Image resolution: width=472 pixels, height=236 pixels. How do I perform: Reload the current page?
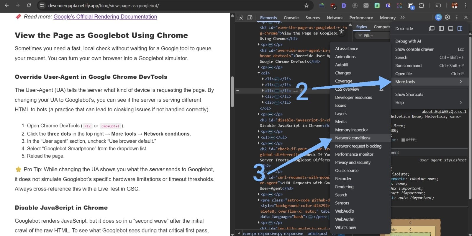[x=29, y=5]
